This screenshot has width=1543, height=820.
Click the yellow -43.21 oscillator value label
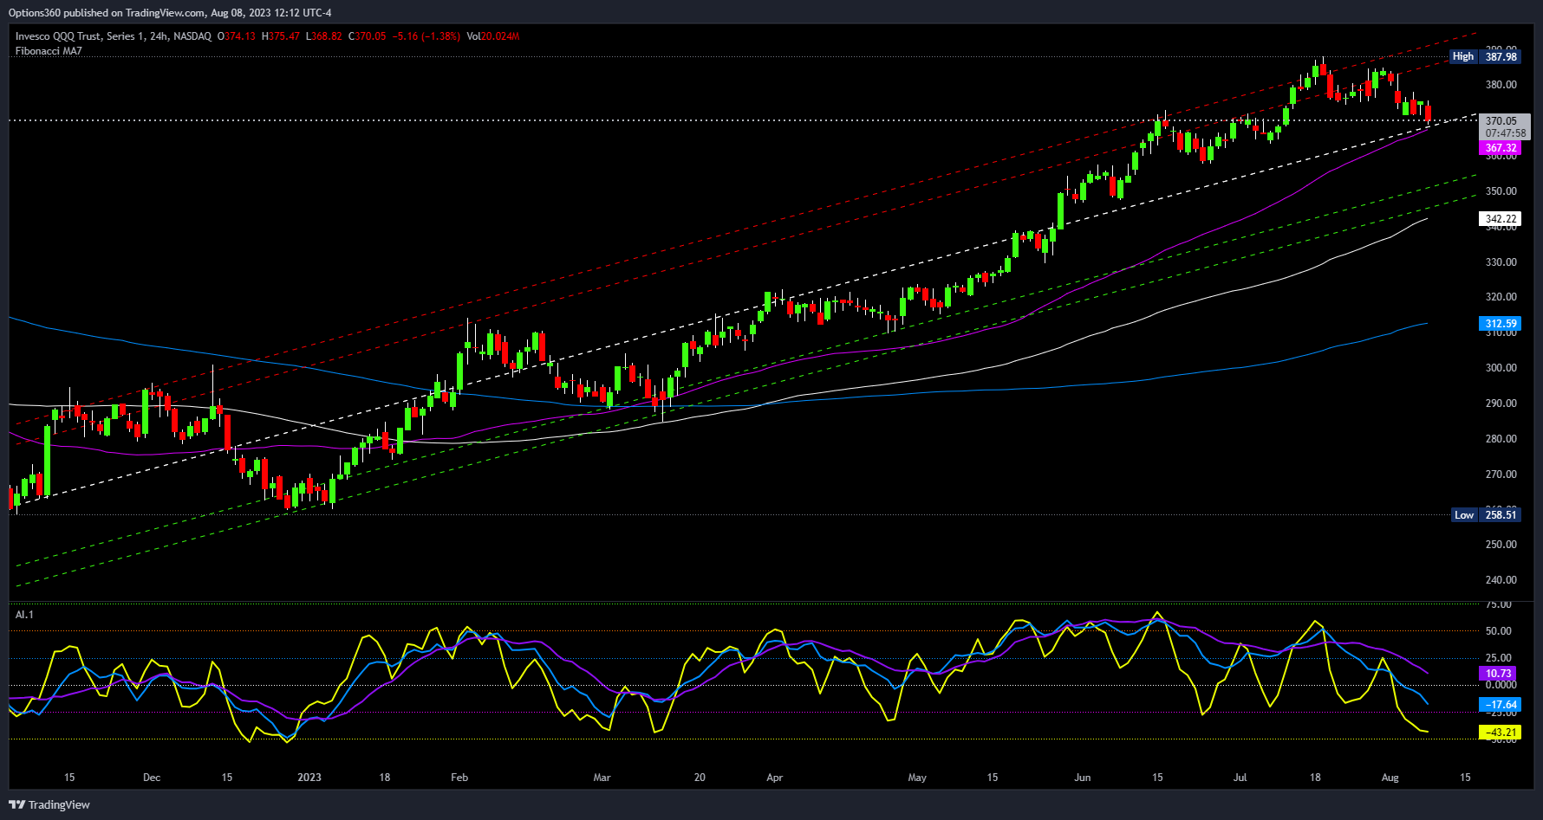[x=1501, y=733]
